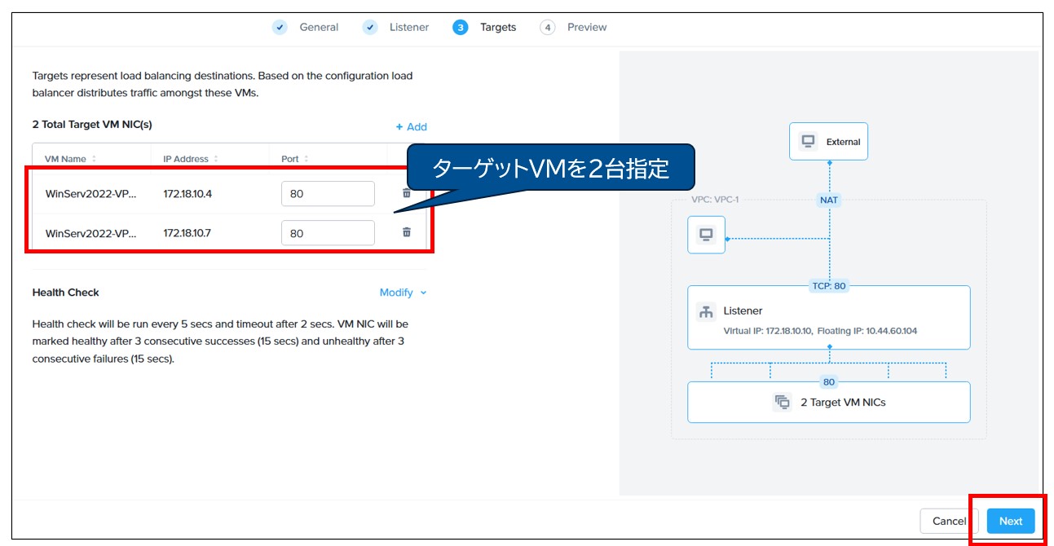Viewport: 1054px width, 546px height.
Task: Click the Listener step checkmark icon
Action: tap(370, 27)
